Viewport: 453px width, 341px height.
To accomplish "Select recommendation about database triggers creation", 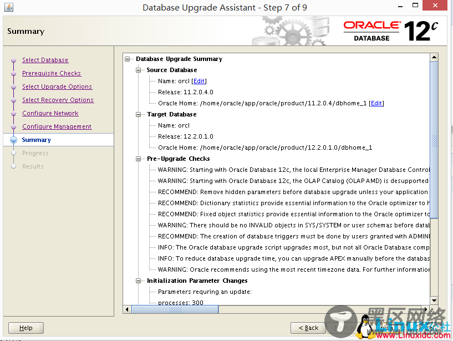I will click(293, 236).
